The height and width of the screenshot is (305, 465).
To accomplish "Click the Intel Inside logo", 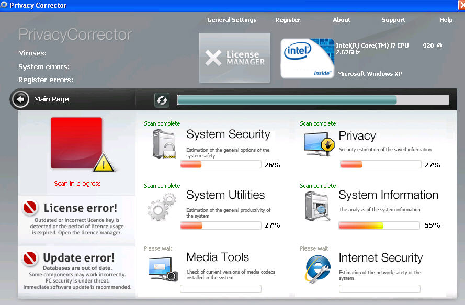I will (x=307, y=58).
